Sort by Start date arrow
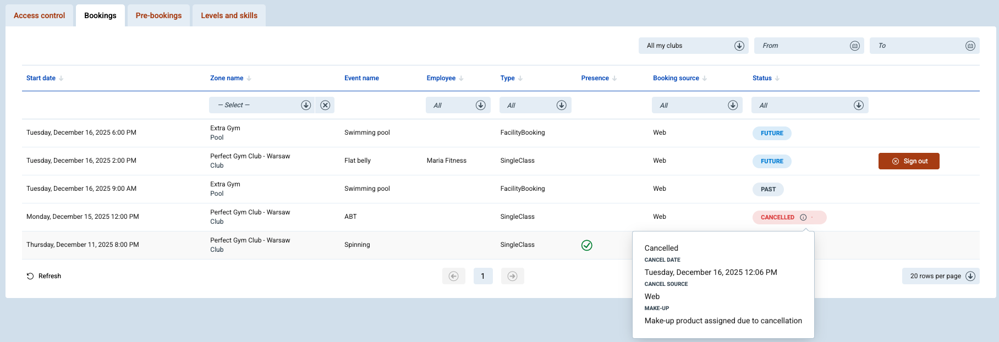 pos(61,79)
